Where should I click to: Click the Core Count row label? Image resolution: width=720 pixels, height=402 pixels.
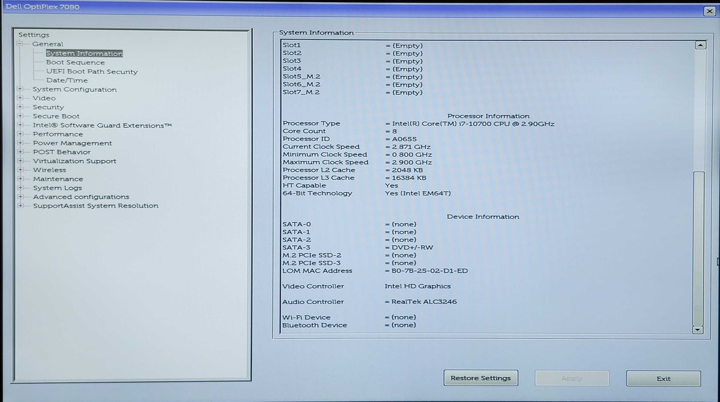click(304, 132)
